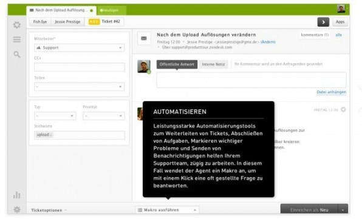Viewport: 362px width, 219px height.
Task: Show 'alle' events link
Action: pos(338,35)
